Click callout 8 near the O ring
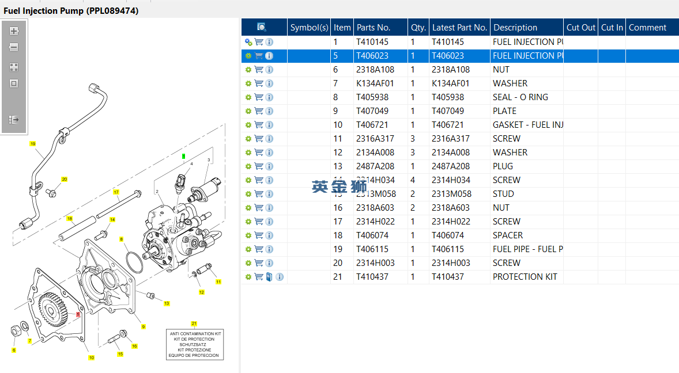The height and width of the screenshot is (373, 679). pyautogui.click(x=121, y=239)
